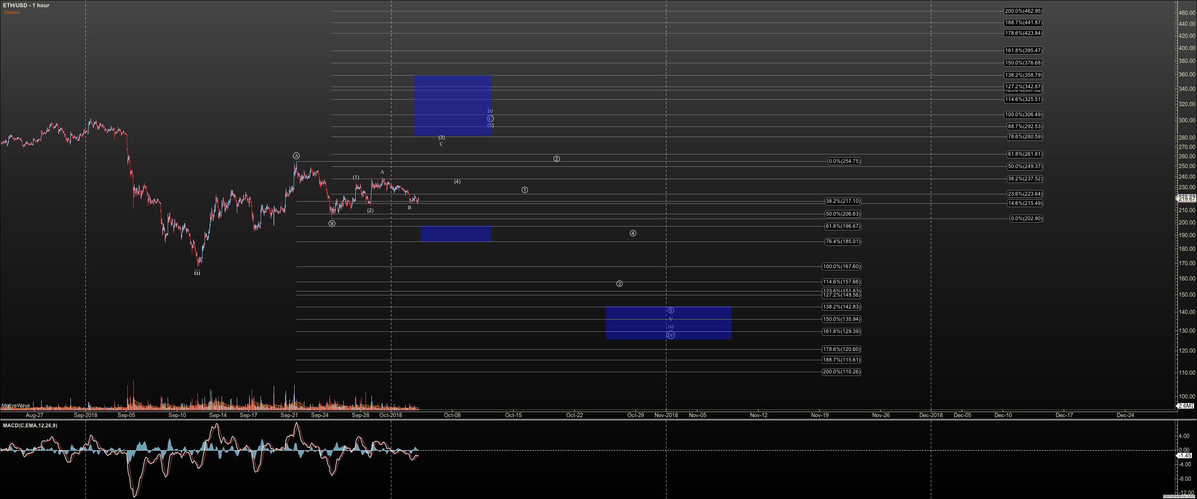1197x499 pixels.
Task: Select the 114.6%(157.66) extension label
Action: tap(841, 282)
